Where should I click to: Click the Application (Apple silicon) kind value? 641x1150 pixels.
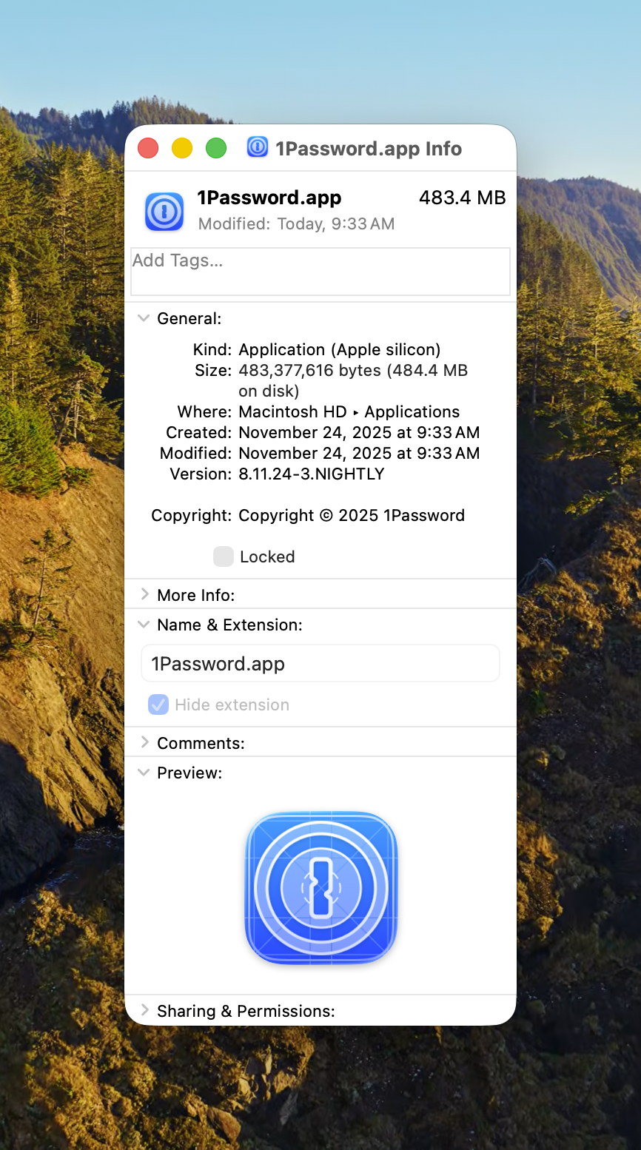[x=340, y=349]
